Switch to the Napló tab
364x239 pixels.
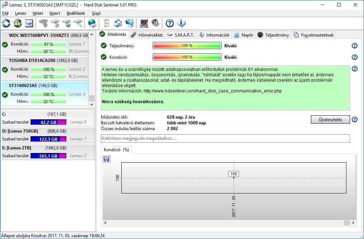[243, 35]
